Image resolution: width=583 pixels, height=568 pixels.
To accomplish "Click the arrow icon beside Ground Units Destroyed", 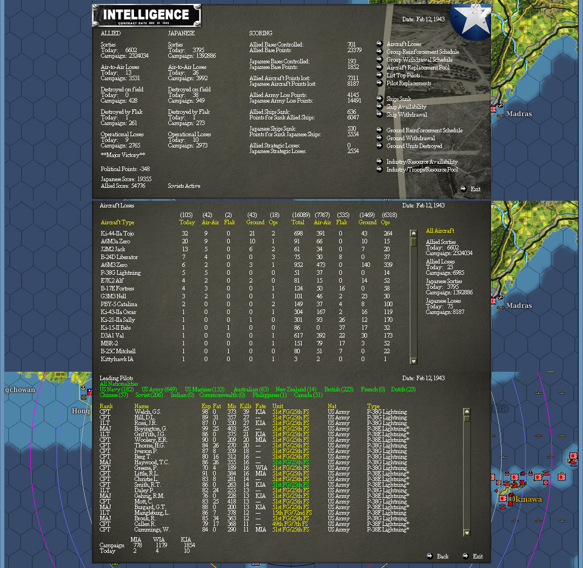I will click(380, 145).
